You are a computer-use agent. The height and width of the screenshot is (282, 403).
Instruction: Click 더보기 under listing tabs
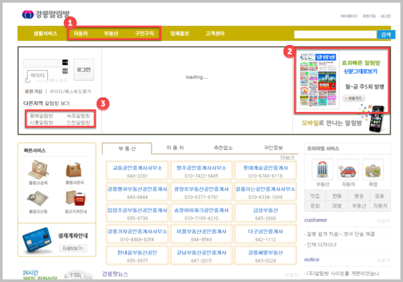coord(287,157)
